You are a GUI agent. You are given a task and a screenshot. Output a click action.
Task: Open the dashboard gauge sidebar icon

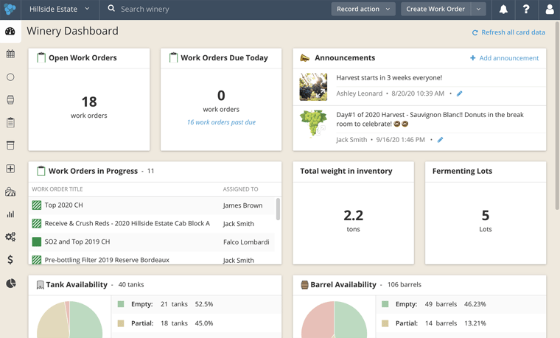[x=10, y=32]
